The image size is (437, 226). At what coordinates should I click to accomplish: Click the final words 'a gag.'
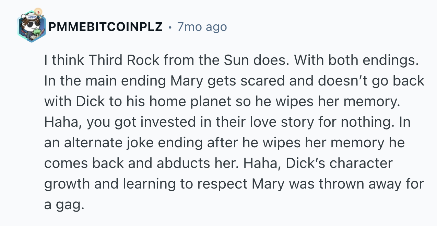(x=64, y=205)
